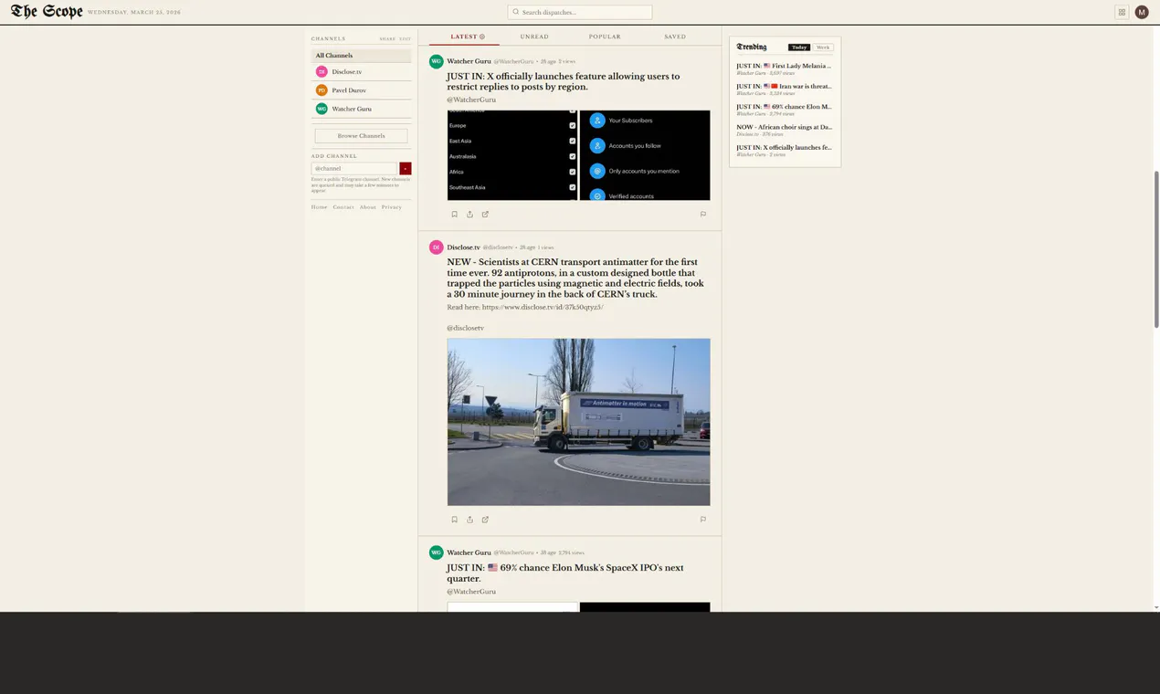
Task: Click Disclose.tv name on CERN post
Action: (x=463, y=247)
